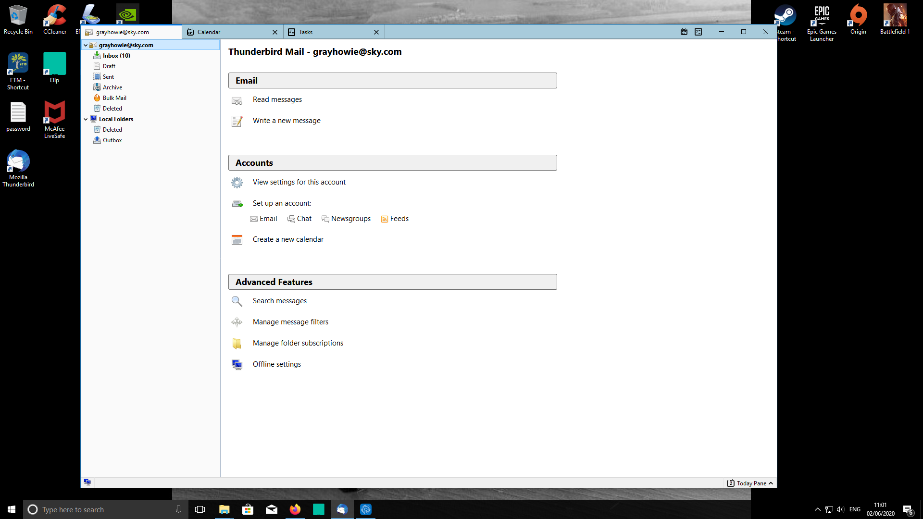Image resolution: width=923 pixels, height=519 pixels.
Task: Click the Offline settings computer icon
Action: click(237, 365)
